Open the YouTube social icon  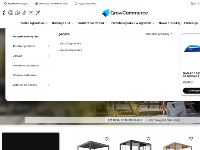tap(31, 13)
